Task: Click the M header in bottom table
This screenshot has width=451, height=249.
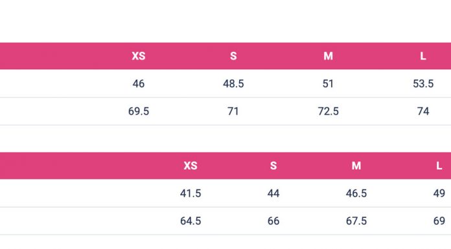Action: (x=356, y=166)
